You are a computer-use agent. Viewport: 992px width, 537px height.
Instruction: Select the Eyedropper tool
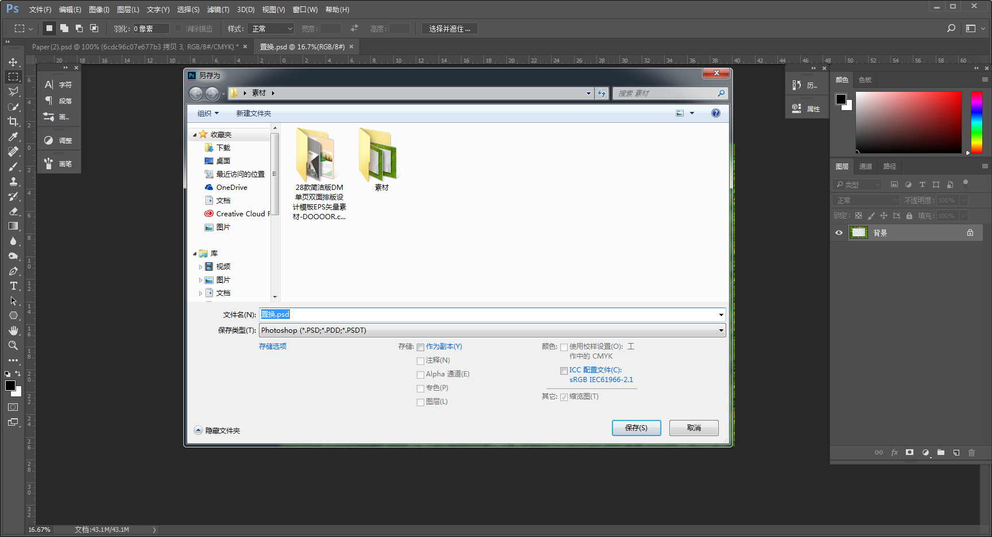(13, 137)
